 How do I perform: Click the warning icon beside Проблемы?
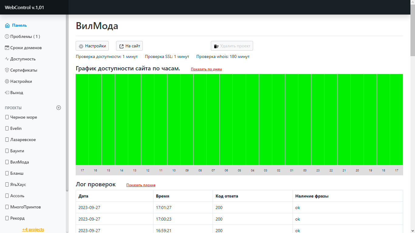pyautogui.click(x=7, y=36)
